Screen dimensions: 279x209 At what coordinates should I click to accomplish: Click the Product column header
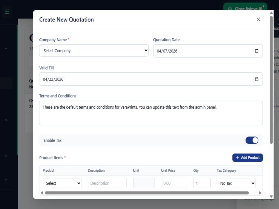click(48, 171)
